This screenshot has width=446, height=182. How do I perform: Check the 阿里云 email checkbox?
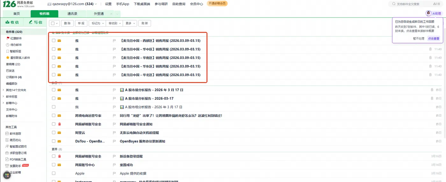pos(54,133)
